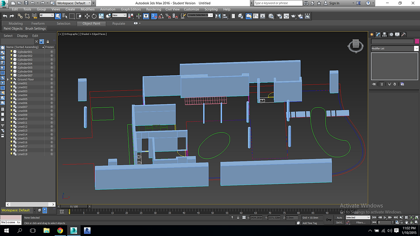
Task: Open the Motion command panel tab
Action: tap(391, 35)
